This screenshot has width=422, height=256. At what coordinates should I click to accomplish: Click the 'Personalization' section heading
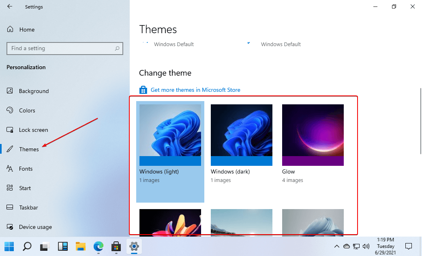click(26, 67)
